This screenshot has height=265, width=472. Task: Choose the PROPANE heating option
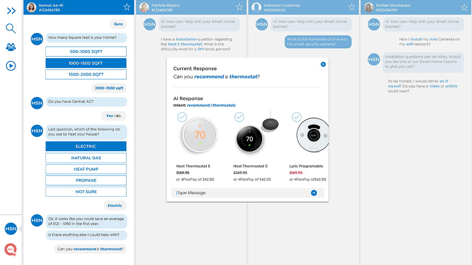pos(86,180)
